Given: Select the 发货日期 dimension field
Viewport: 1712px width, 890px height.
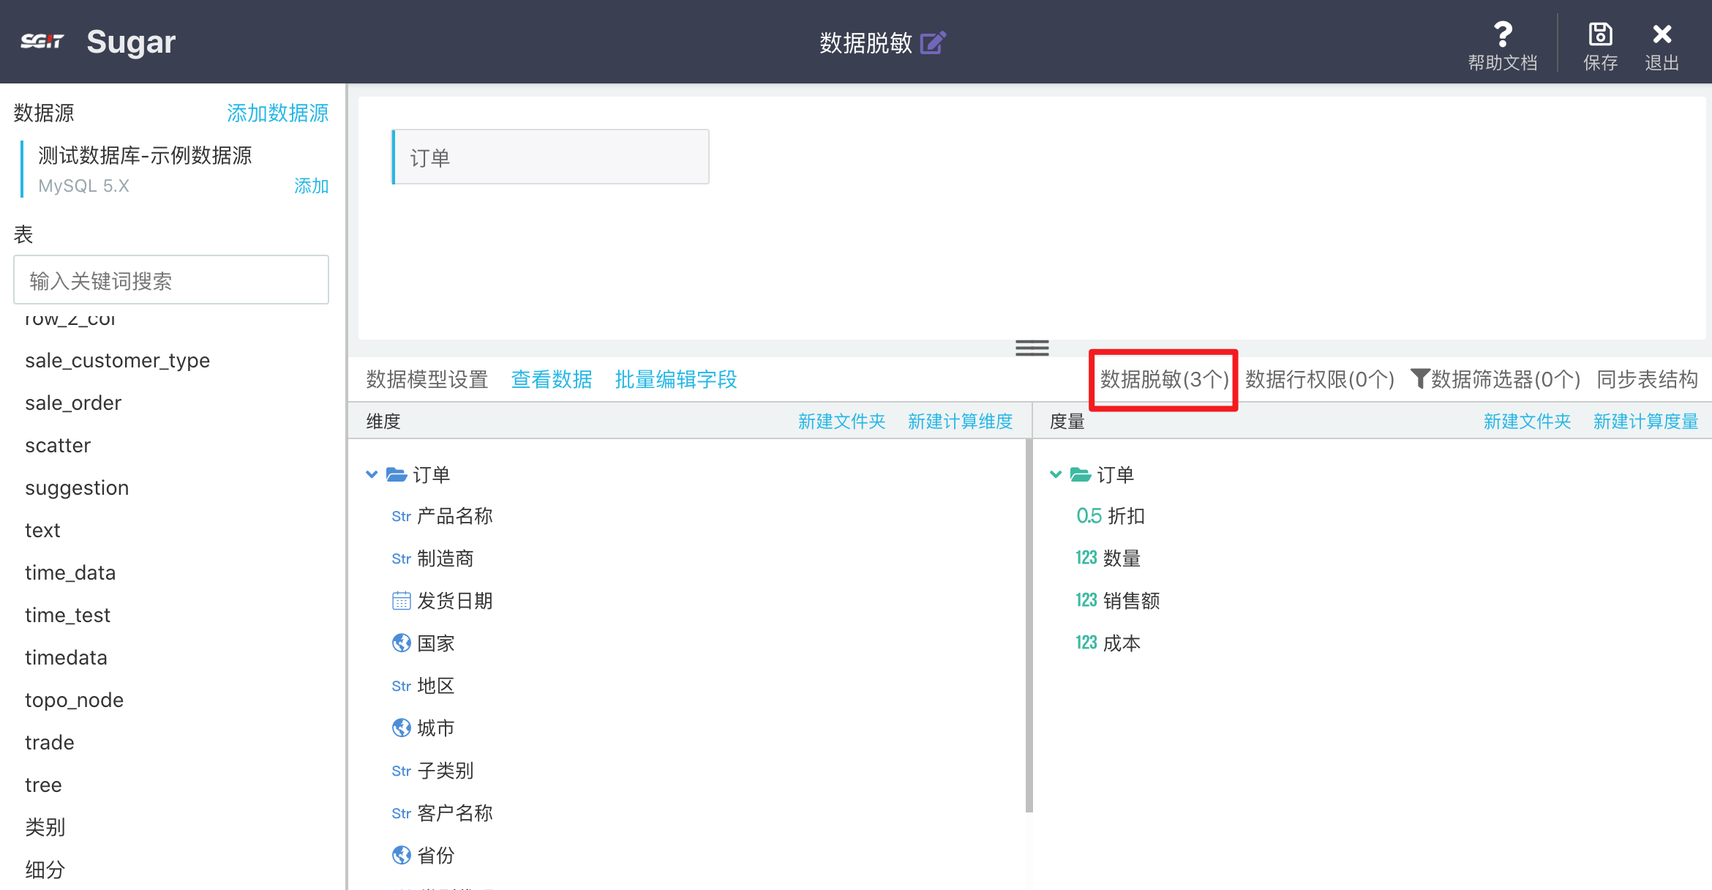Looking at the screenshot, I should pos(454,601).
